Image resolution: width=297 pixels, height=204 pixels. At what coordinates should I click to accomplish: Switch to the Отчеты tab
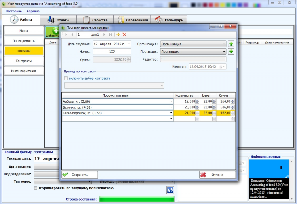tap(58, 20)
